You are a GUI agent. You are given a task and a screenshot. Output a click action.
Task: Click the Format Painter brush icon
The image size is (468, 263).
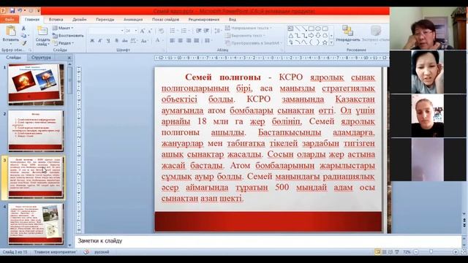pyautogui.click(x=23, y=43)
